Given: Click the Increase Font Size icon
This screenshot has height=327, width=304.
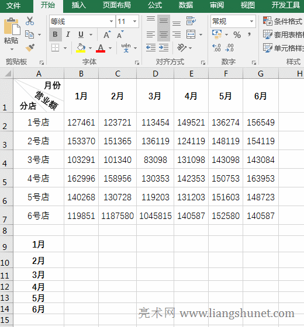Looking at the screenshot, I should point(108,34).
